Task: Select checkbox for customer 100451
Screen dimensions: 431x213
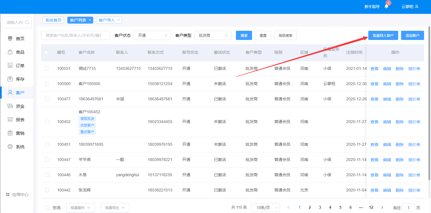Action: pyautogui.click(x=47, y=144)
